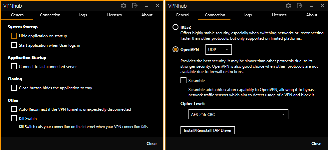The width and height of the screenshot is (328, 150).
Task: Click Kill Switch description text
Action: (84, 127)
